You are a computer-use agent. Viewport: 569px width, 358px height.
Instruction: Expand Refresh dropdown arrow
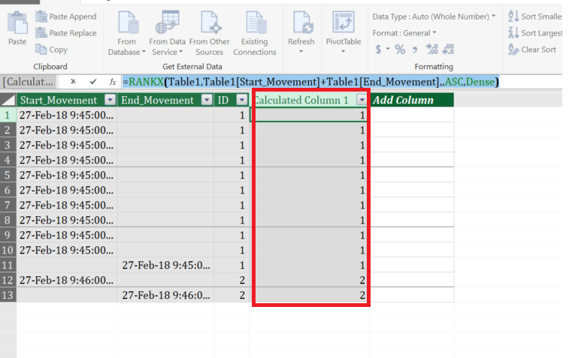point(301,52)
